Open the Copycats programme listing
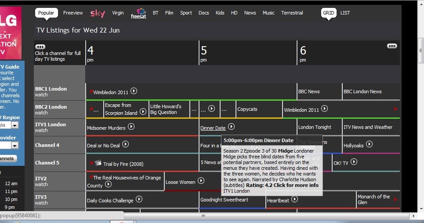 tap(247, 109)
